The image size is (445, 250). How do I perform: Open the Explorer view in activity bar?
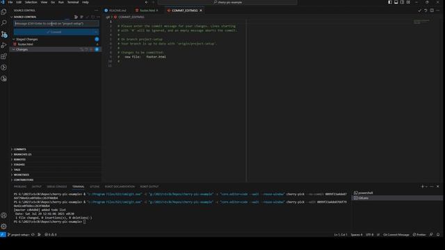tap(3, 12)
